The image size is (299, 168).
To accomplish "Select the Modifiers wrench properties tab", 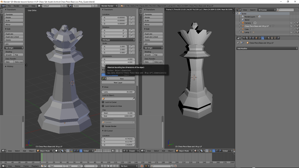I will click(263, 38).
